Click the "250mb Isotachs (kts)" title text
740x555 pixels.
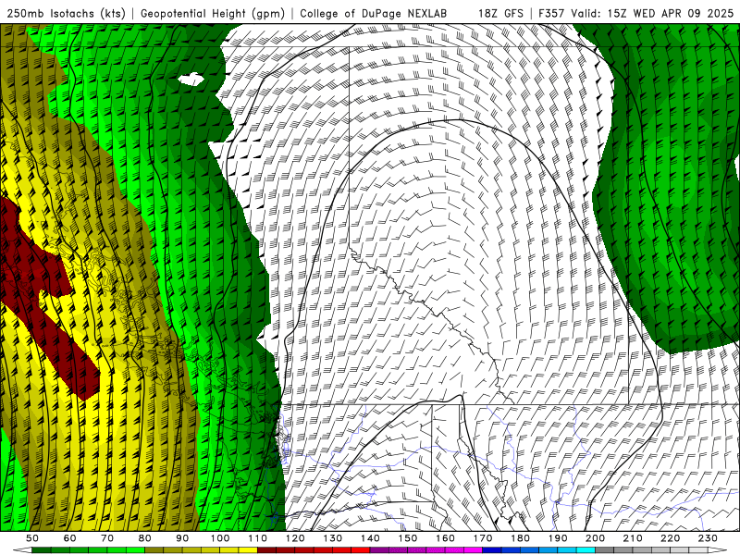click(67, 14)
